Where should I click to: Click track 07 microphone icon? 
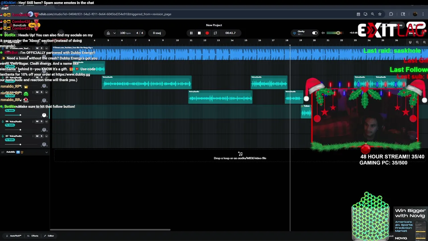3,136
